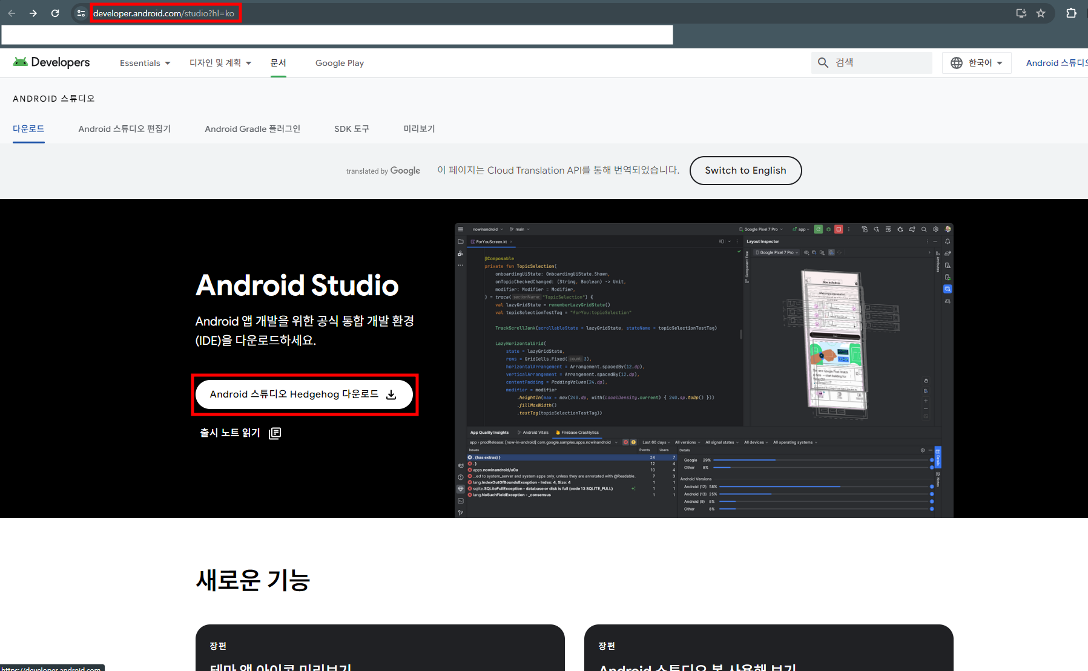Viewport: 1088px width, 671px height.
Task: Click the globe language icon
Action: (x=957, y=63)
